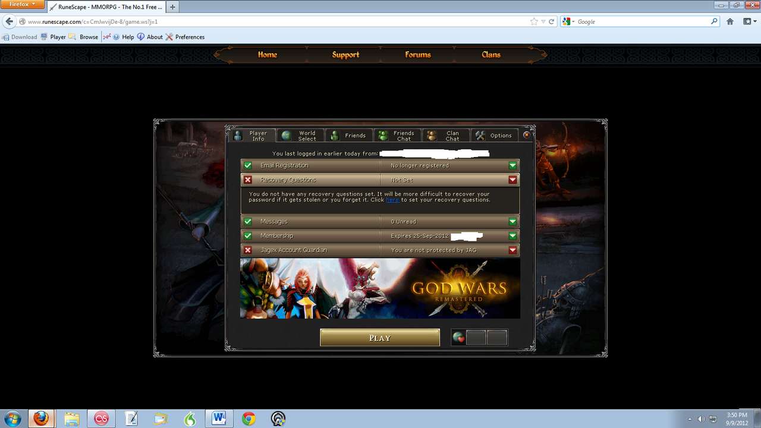Reload the page

pyautogui.click(x=552, y=21)
